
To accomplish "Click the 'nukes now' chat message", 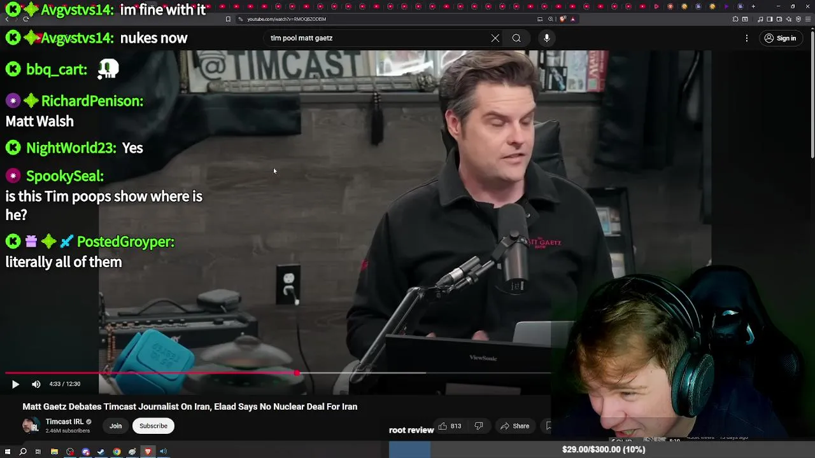I will click(x=153, y=38).
